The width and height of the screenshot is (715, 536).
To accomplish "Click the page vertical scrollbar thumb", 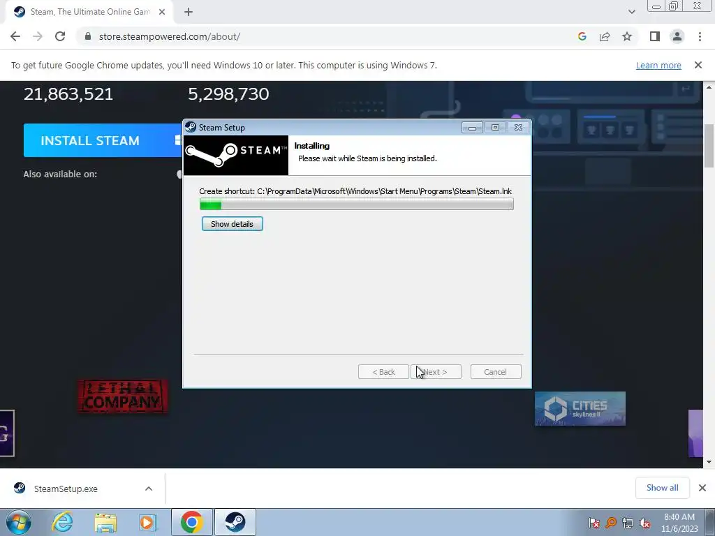I will coord(709,146).
